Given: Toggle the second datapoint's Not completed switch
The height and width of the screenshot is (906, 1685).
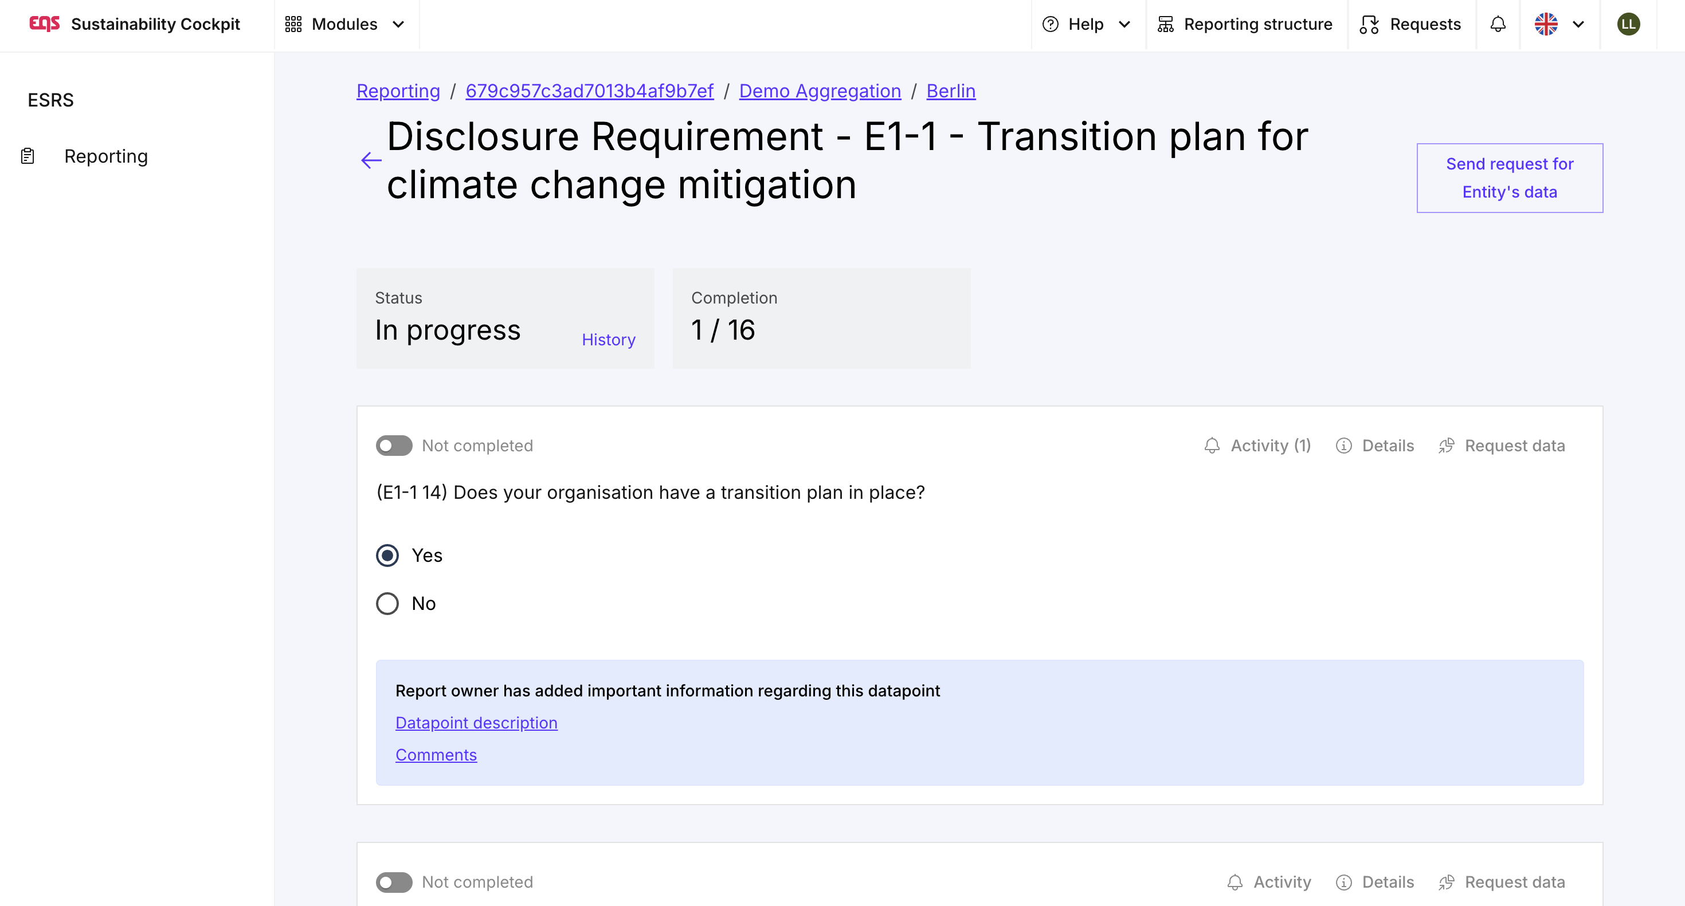Looking at the screenshot, I should pyautogui.click(x=394, y=883).
